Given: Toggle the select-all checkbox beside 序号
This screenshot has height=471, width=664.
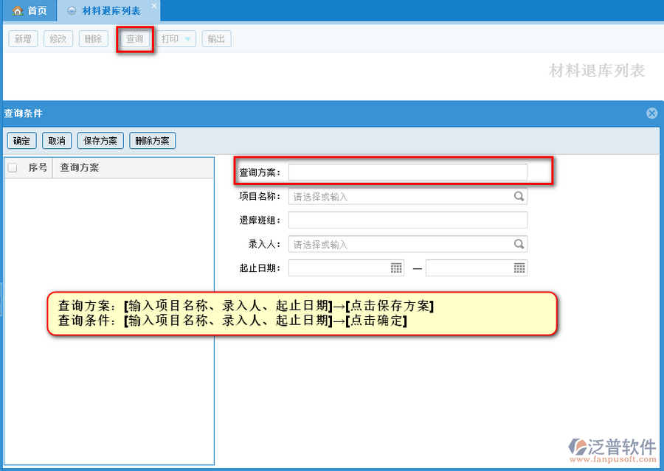Looking at the screenshot, I should [13, 167].
